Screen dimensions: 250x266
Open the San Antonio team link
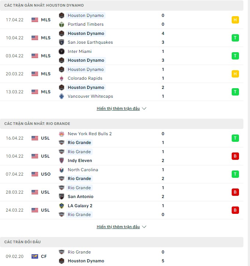pyautogui.click(x=80, y=197)
